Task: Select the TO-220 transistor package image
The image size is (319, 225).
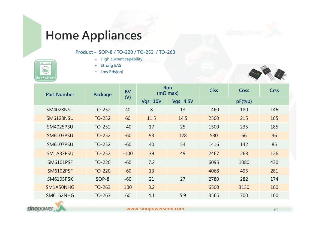Action: point(267,72)
